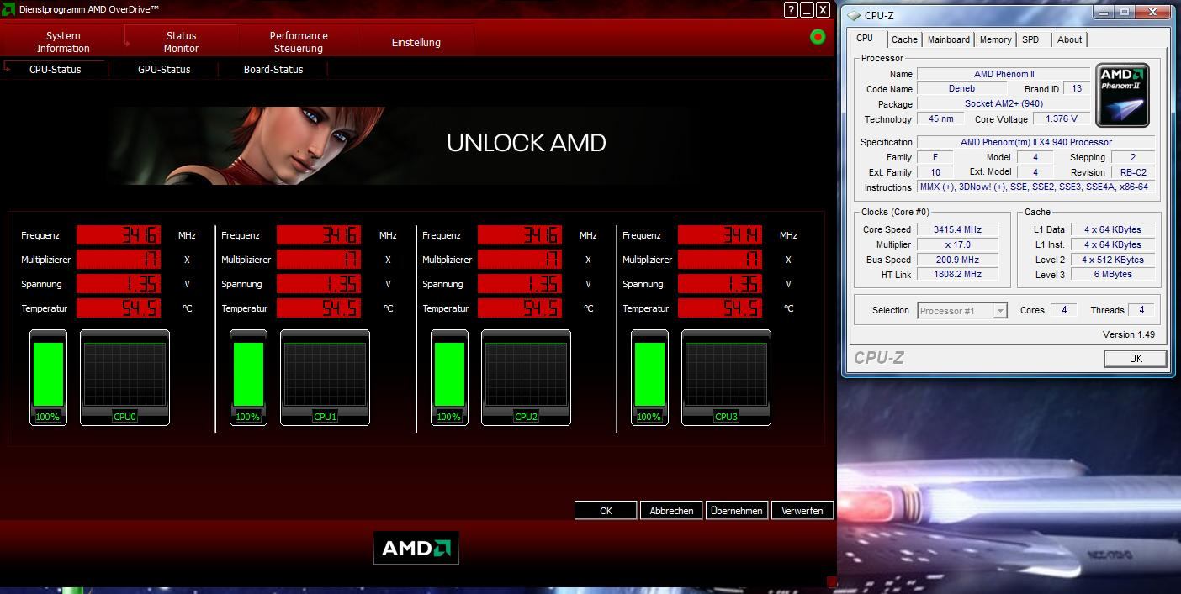The image size is (1181, 594).
Task: Click the Level 2 cache value 4 x 512 KBytes
Action: click(x=1113, y=260)
